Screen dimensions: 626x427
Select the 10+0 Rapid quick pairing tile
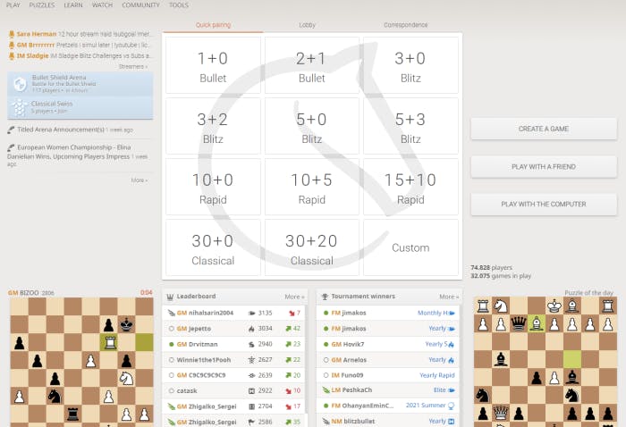(x=213, y=188)
